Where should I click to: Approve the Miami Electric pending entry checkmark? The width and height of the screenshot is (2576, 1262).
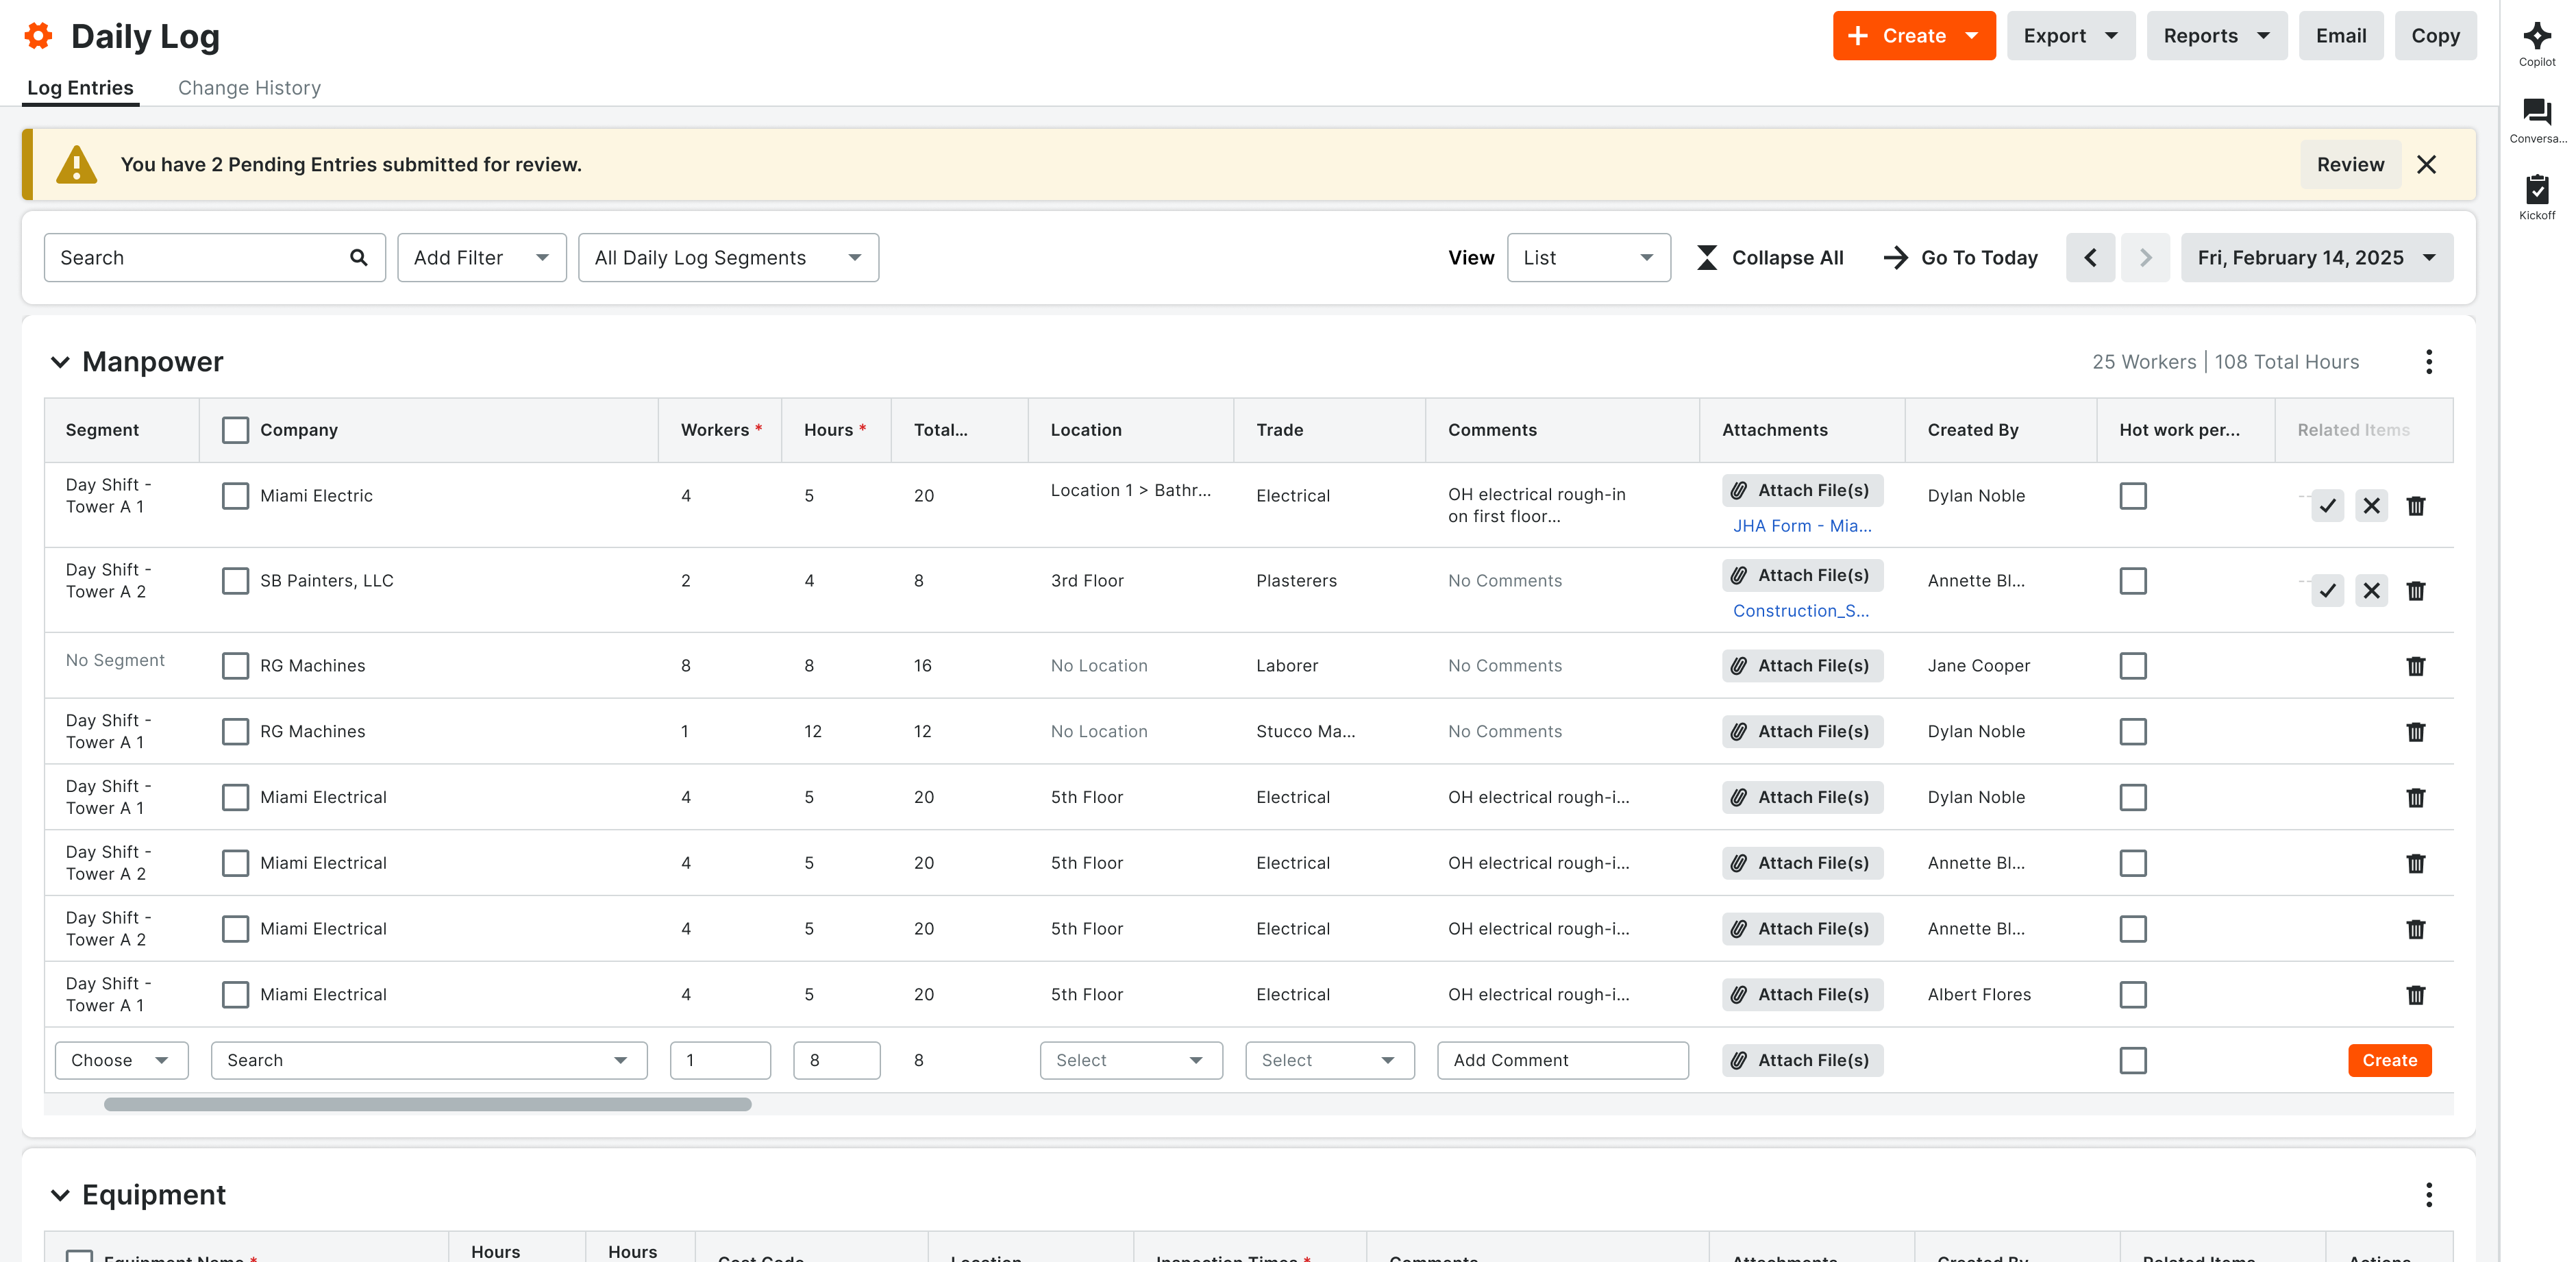pos(2327,506)
